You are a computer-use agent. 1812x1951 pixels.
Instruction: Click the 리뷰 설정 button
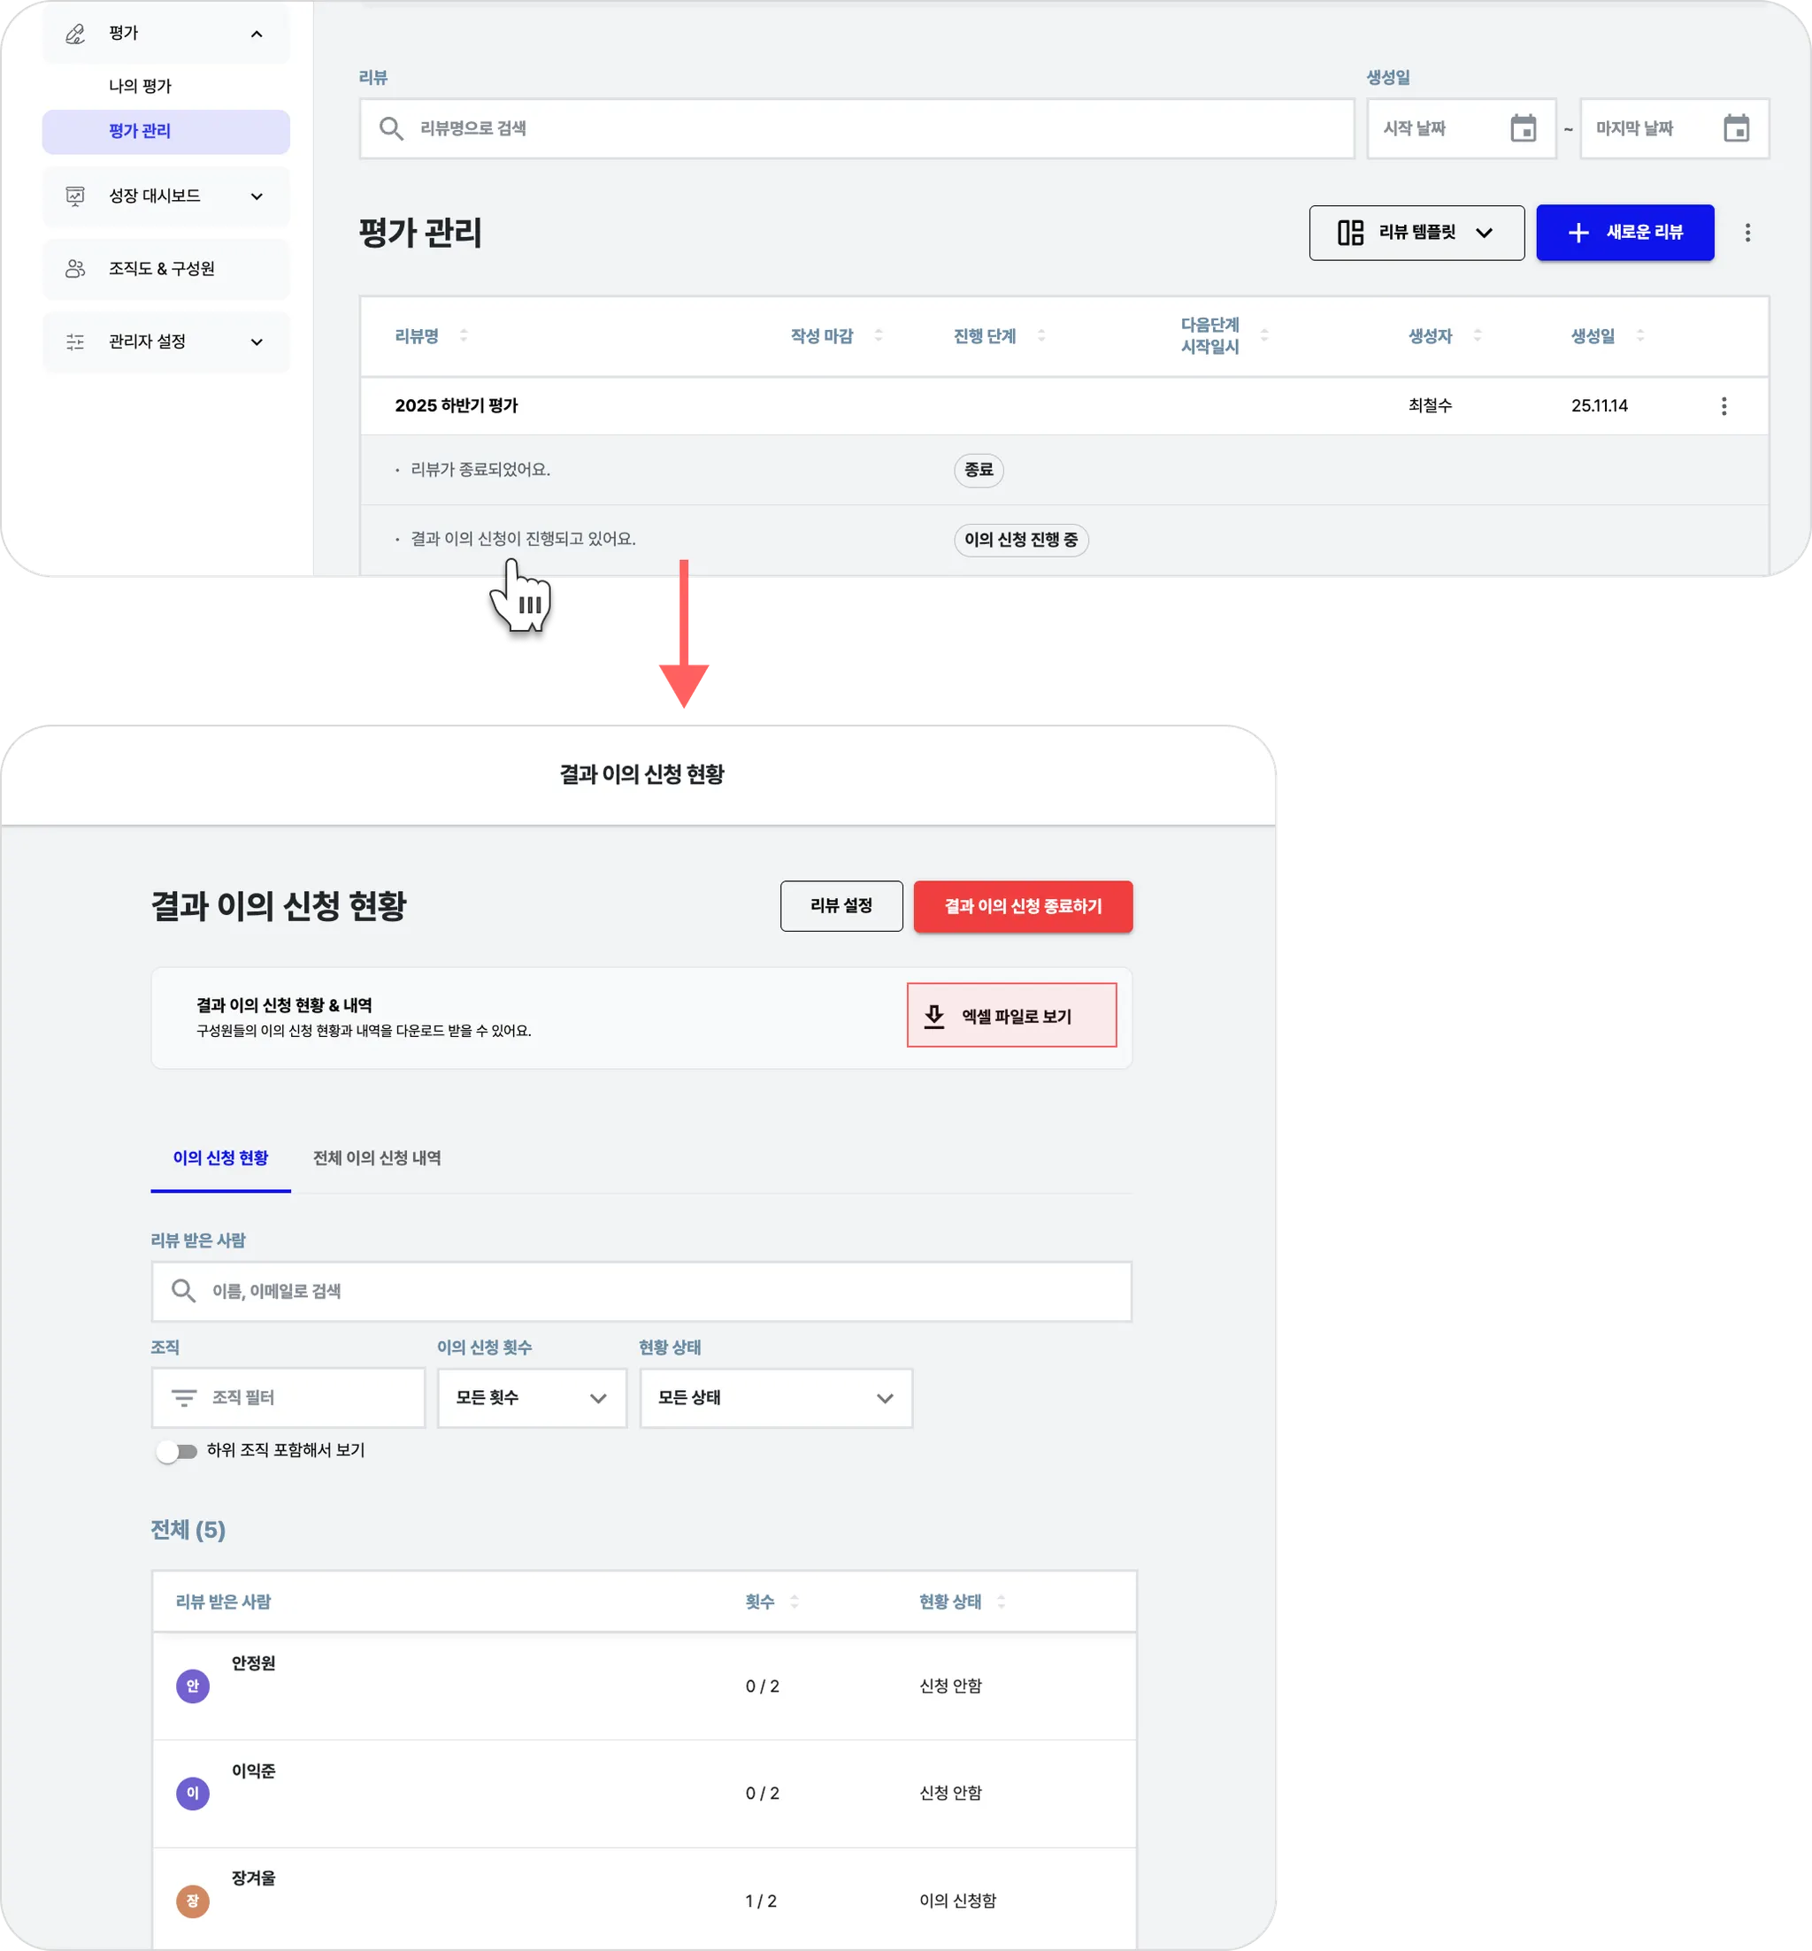pyautogui.click(x=841, y=906)
